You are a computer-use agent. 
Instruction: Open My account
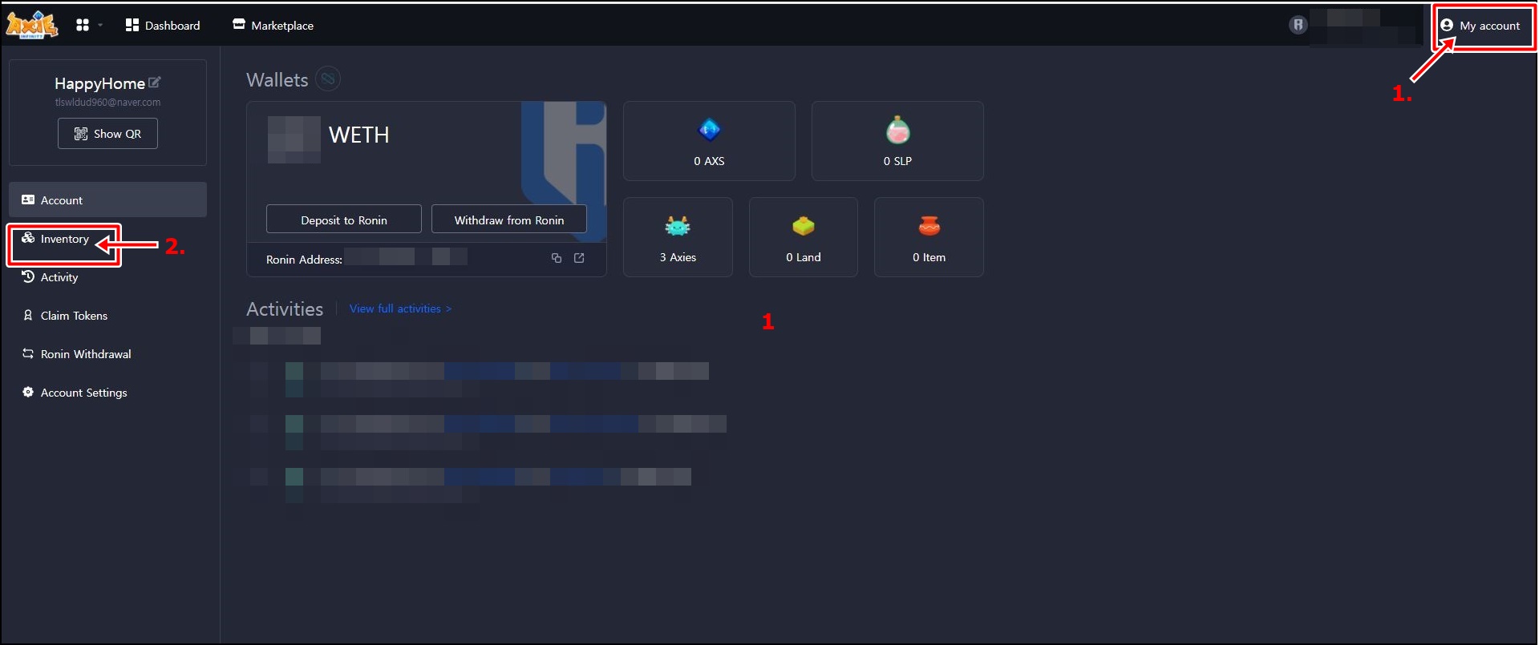click(1480, 26)
